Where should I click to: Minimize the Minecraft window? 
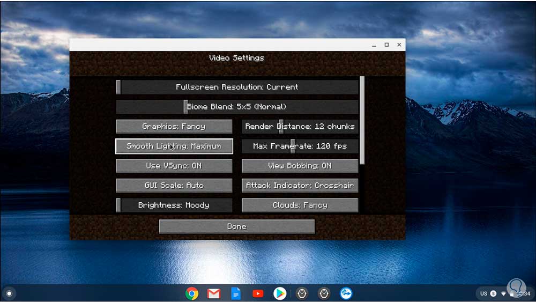[374, 45]
